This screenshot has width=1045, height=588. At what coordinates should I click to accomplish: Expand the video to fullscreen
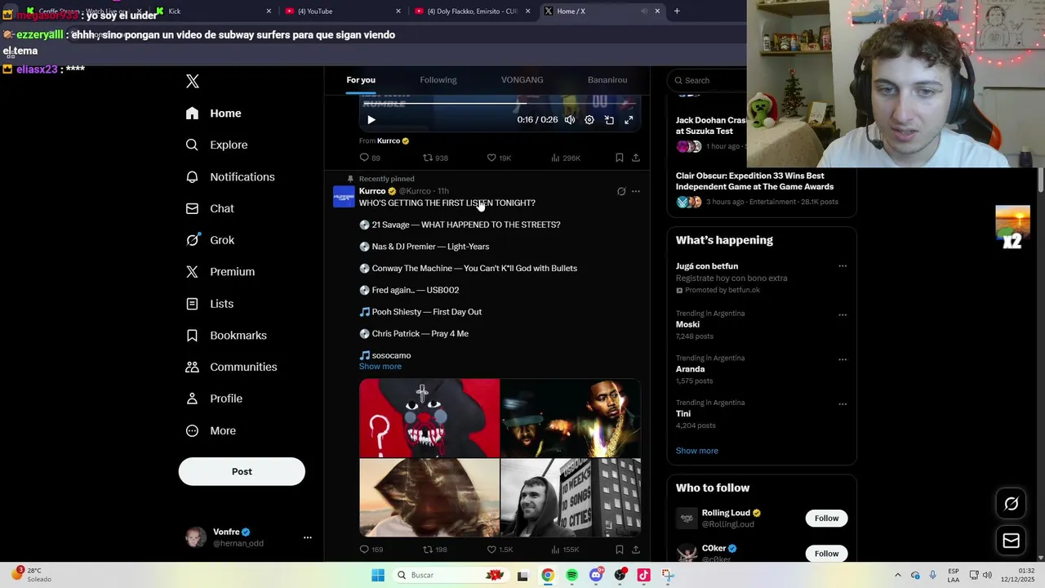629,120
